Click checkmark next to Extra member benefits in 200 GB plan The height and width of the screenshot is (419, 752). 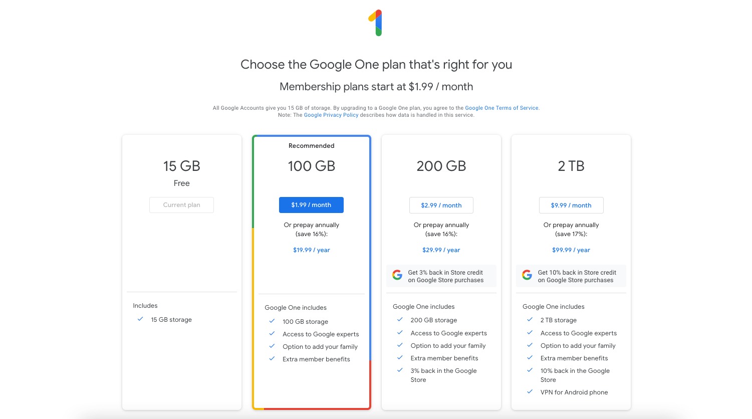click(x=400, y=357)
